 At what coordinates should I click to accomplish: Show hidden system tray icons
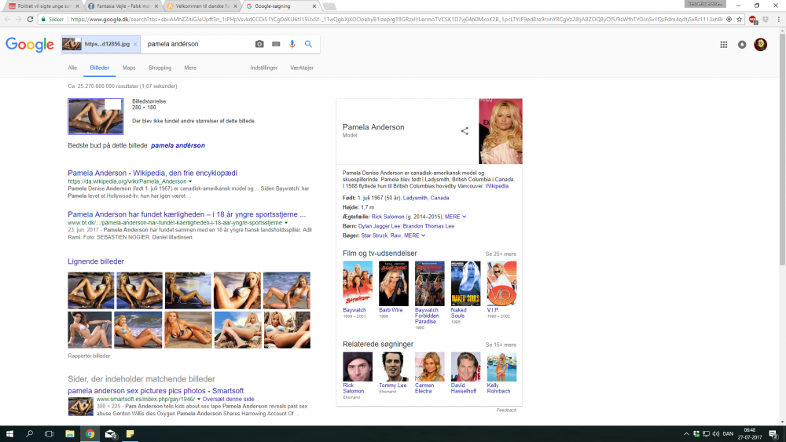coord(685,434)
